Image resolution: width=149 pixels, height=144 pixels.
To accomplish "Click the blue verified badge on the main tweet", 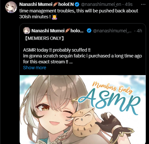I will click(77, 4).
